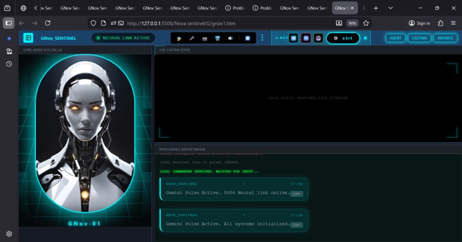The width and height of the screenshot is (462, 242).
Task: Click the microphone icon in the toolbar
Action: (x=192, y=38)
